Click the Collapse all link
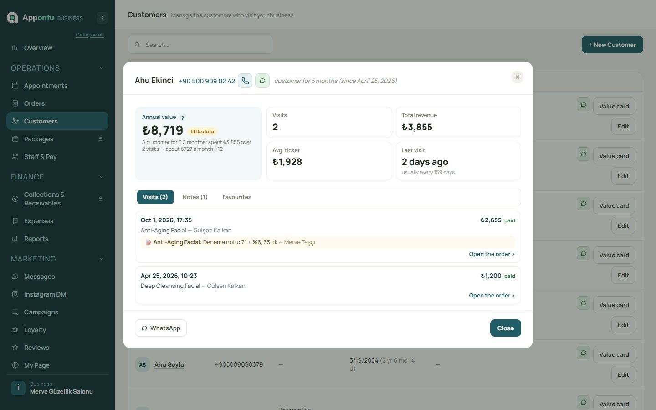Image resolution: width=656 pixels, height=410 pixels. point(90,35)
